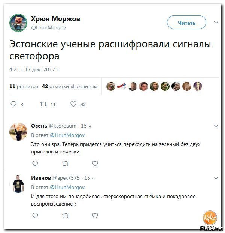Screen dimensions: 225x233
Task: Follow the account with Читать button
Action: 186,22
